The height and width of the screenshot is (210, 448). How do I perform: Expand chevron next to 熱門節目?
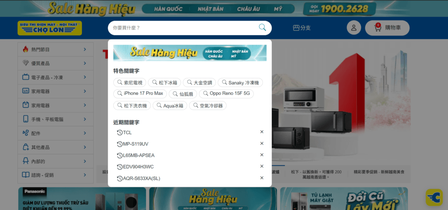[x=85, y=49]
